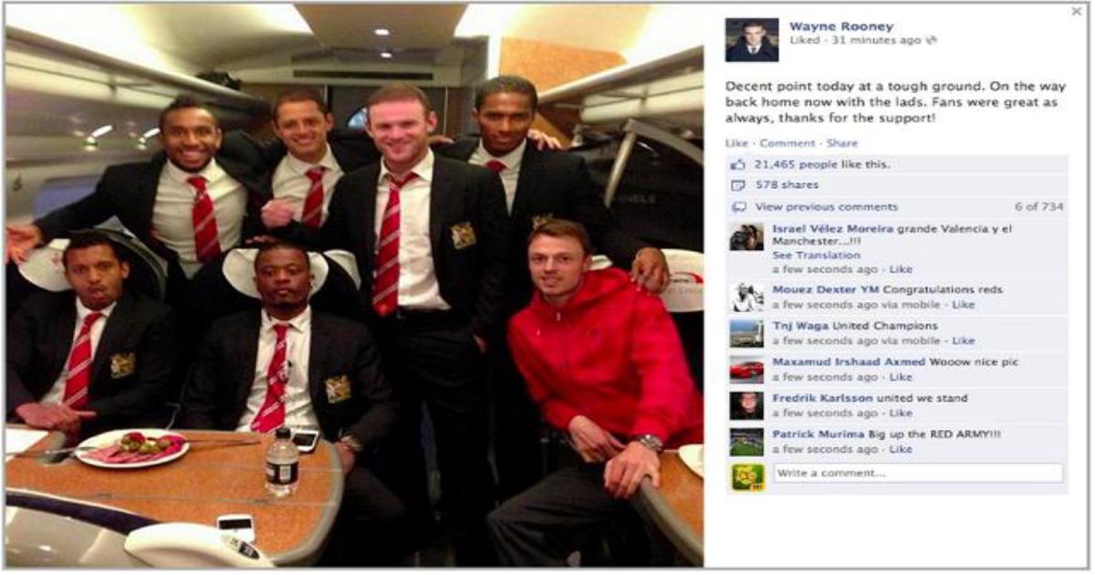The image size is (1095, 575).
Task: Close the photo viewer with the X
Action: (1077, 12)
